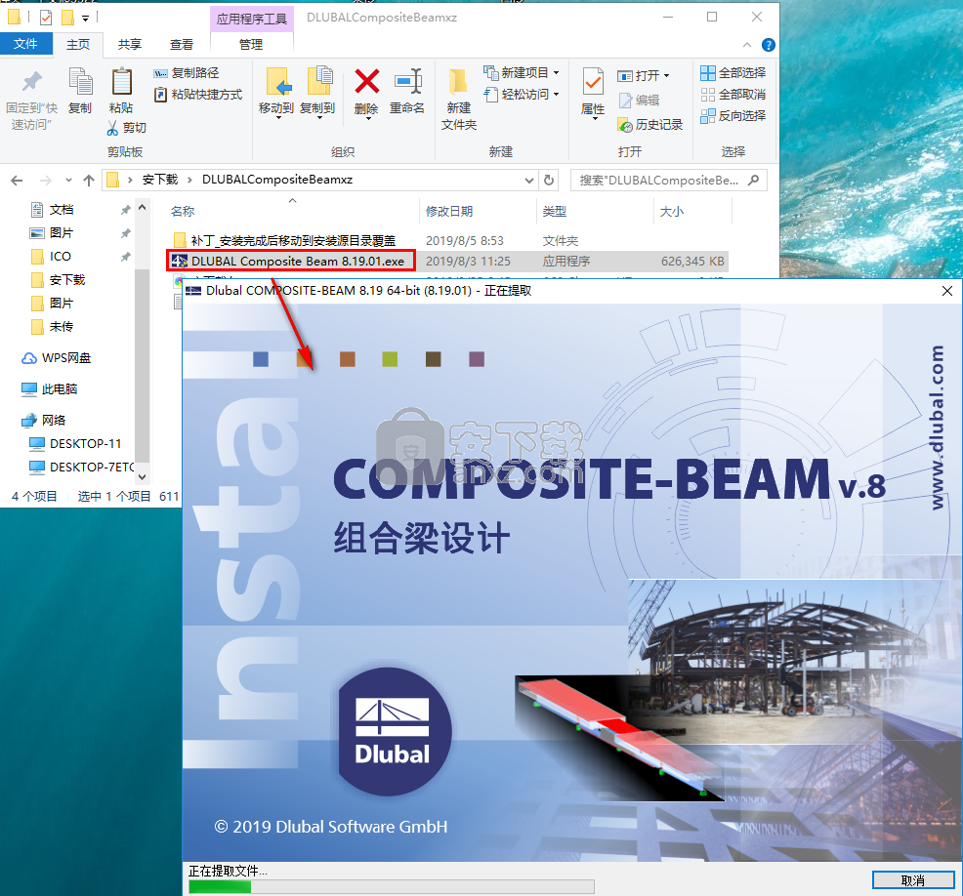Click 安下载 in the address path
The image size is (963, 896).
(159, 180)
